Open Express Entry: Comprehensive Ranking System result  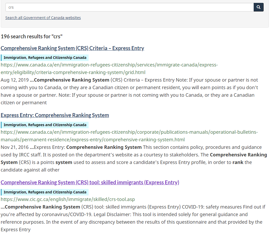[x=55, y=115]
